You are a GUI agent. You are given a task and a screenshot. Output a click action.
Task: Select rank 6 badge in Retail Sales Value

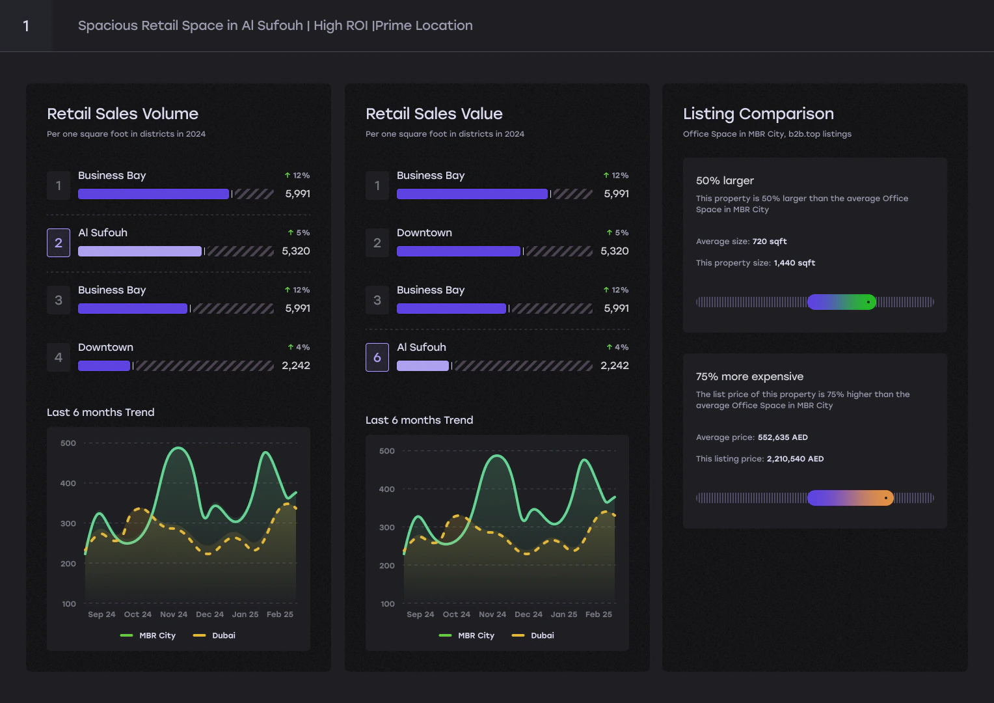(x=377, y=357)
